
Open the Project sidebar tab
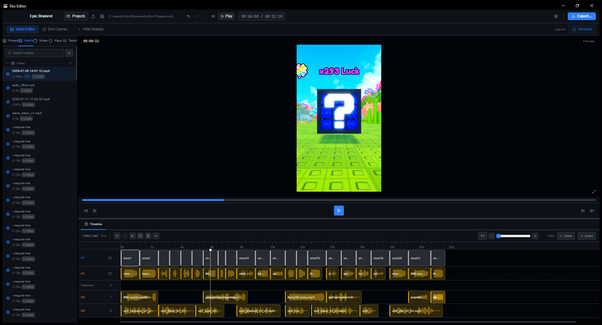click(11, 41)
